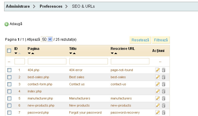
Task: Focus the Pagina filter field
Action: [47, 61]
